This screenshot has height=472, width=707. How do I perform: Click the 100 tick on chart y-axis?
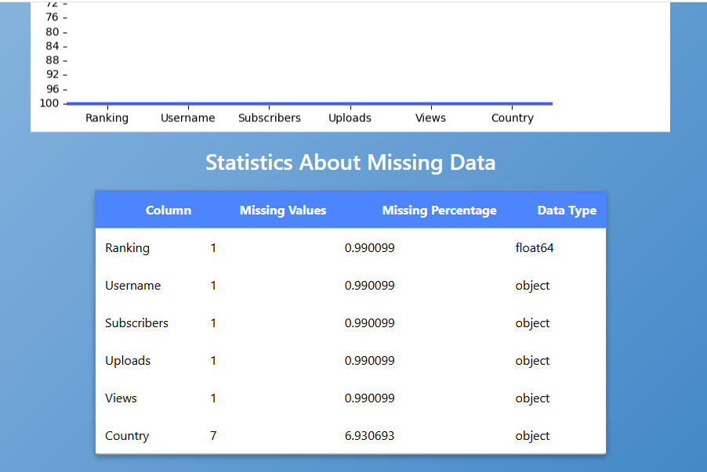(x=49, y=103)
